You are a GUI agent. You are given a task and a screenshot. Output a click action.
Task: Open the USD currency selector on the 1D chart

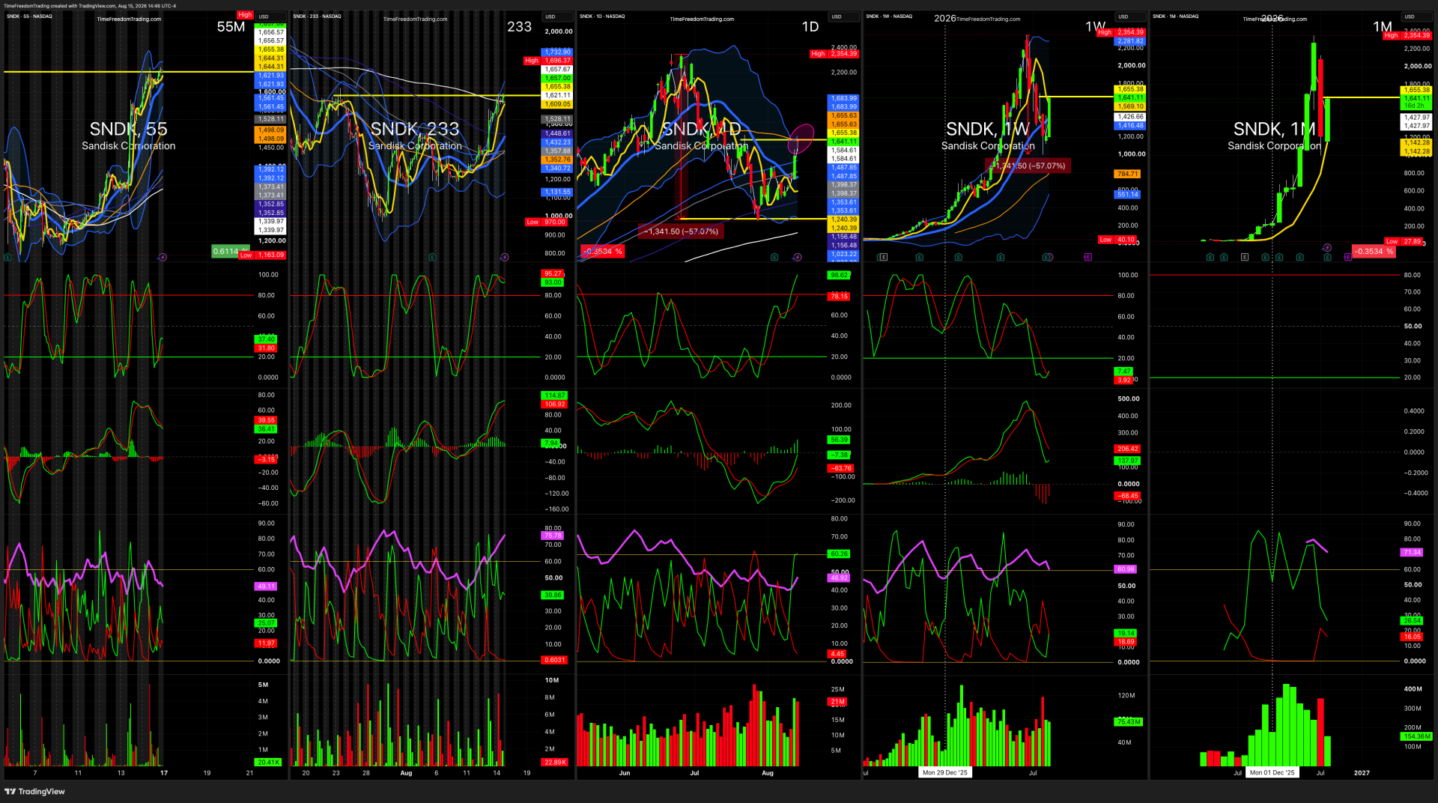pos(837,16)
